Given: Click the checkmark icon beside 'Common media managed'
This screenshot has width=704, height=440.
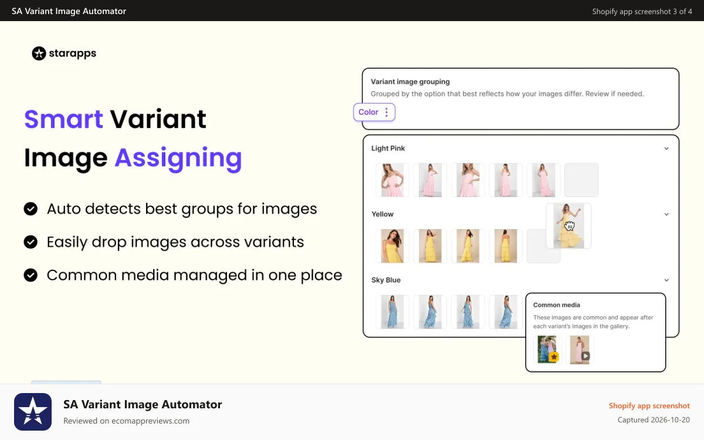Looking at the screenshot, I should (x=31, y=275).
